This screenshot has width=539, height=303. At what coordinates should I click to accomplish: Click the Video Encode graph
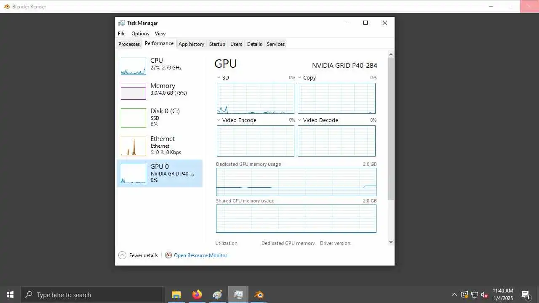coord(256,141)
